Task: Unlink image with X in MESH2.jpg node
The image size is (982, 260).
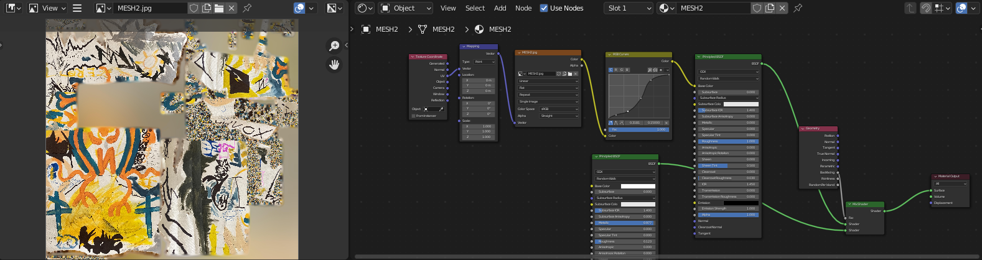Action: point(575,73)
